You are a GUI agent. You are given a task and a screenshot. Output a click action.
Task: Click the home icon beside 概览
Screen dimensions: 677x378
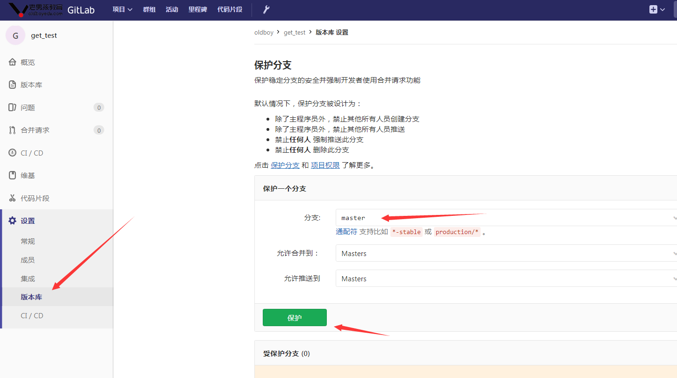[13, 62]
